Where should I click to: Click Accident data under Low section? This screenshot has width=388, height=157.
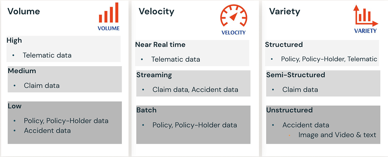(x=47, y=131)
